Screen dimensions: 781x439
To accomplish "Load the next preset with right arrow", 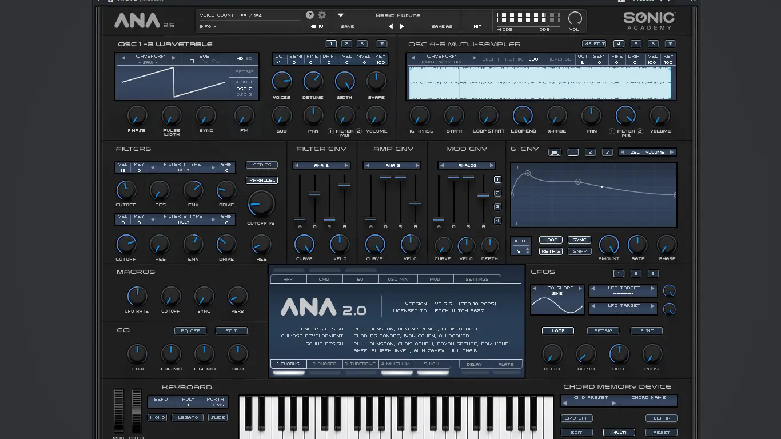I will [402, 26].
